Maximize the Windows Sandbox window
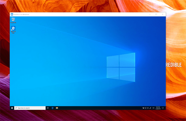 (156, 14)
